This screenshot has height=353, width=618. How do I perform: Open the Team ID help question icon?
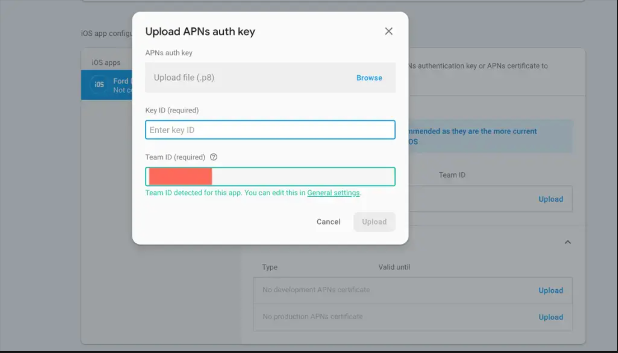pyautogui.click(x=214, y=157)
